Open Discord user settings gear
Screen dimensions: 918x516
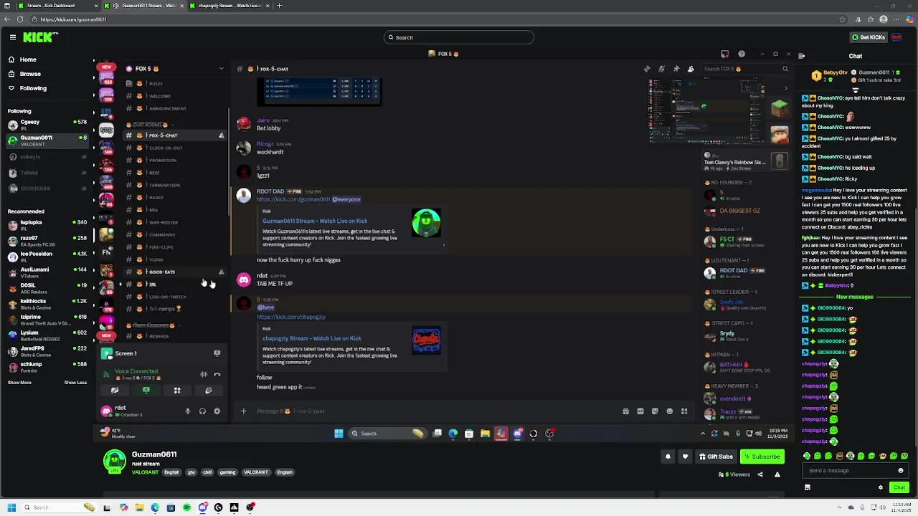point(217,411)
